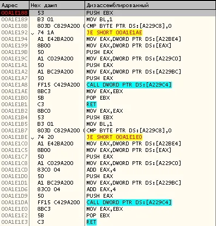Click address 00A1E1A2
Image resolution: width=216 pixels, height=226 pixels.
(x=14, y=72)
